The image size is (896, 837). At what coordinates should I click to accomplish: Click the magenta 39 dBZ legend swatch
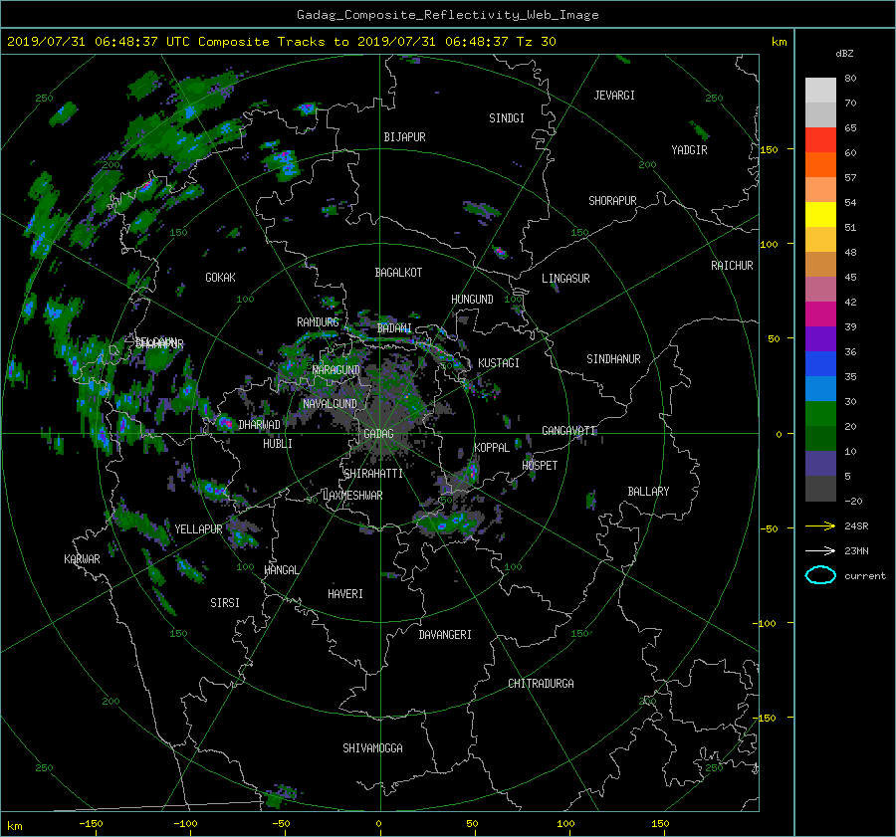click(820, 314)
